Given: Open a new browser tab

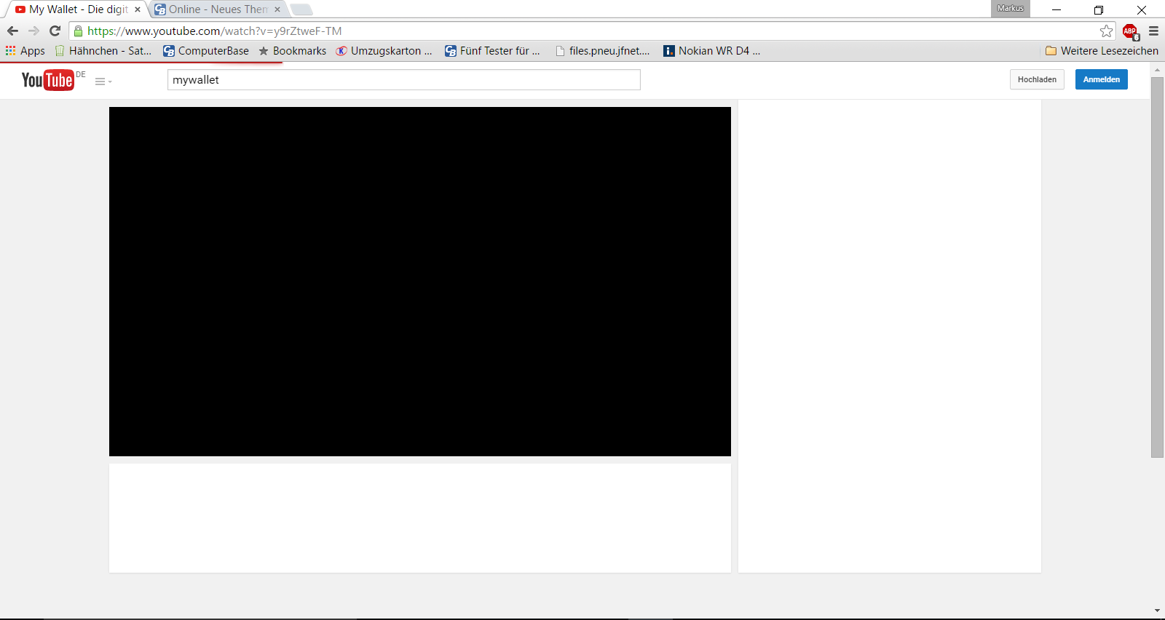Looking at the screenshot, I should tap(301, 9).
